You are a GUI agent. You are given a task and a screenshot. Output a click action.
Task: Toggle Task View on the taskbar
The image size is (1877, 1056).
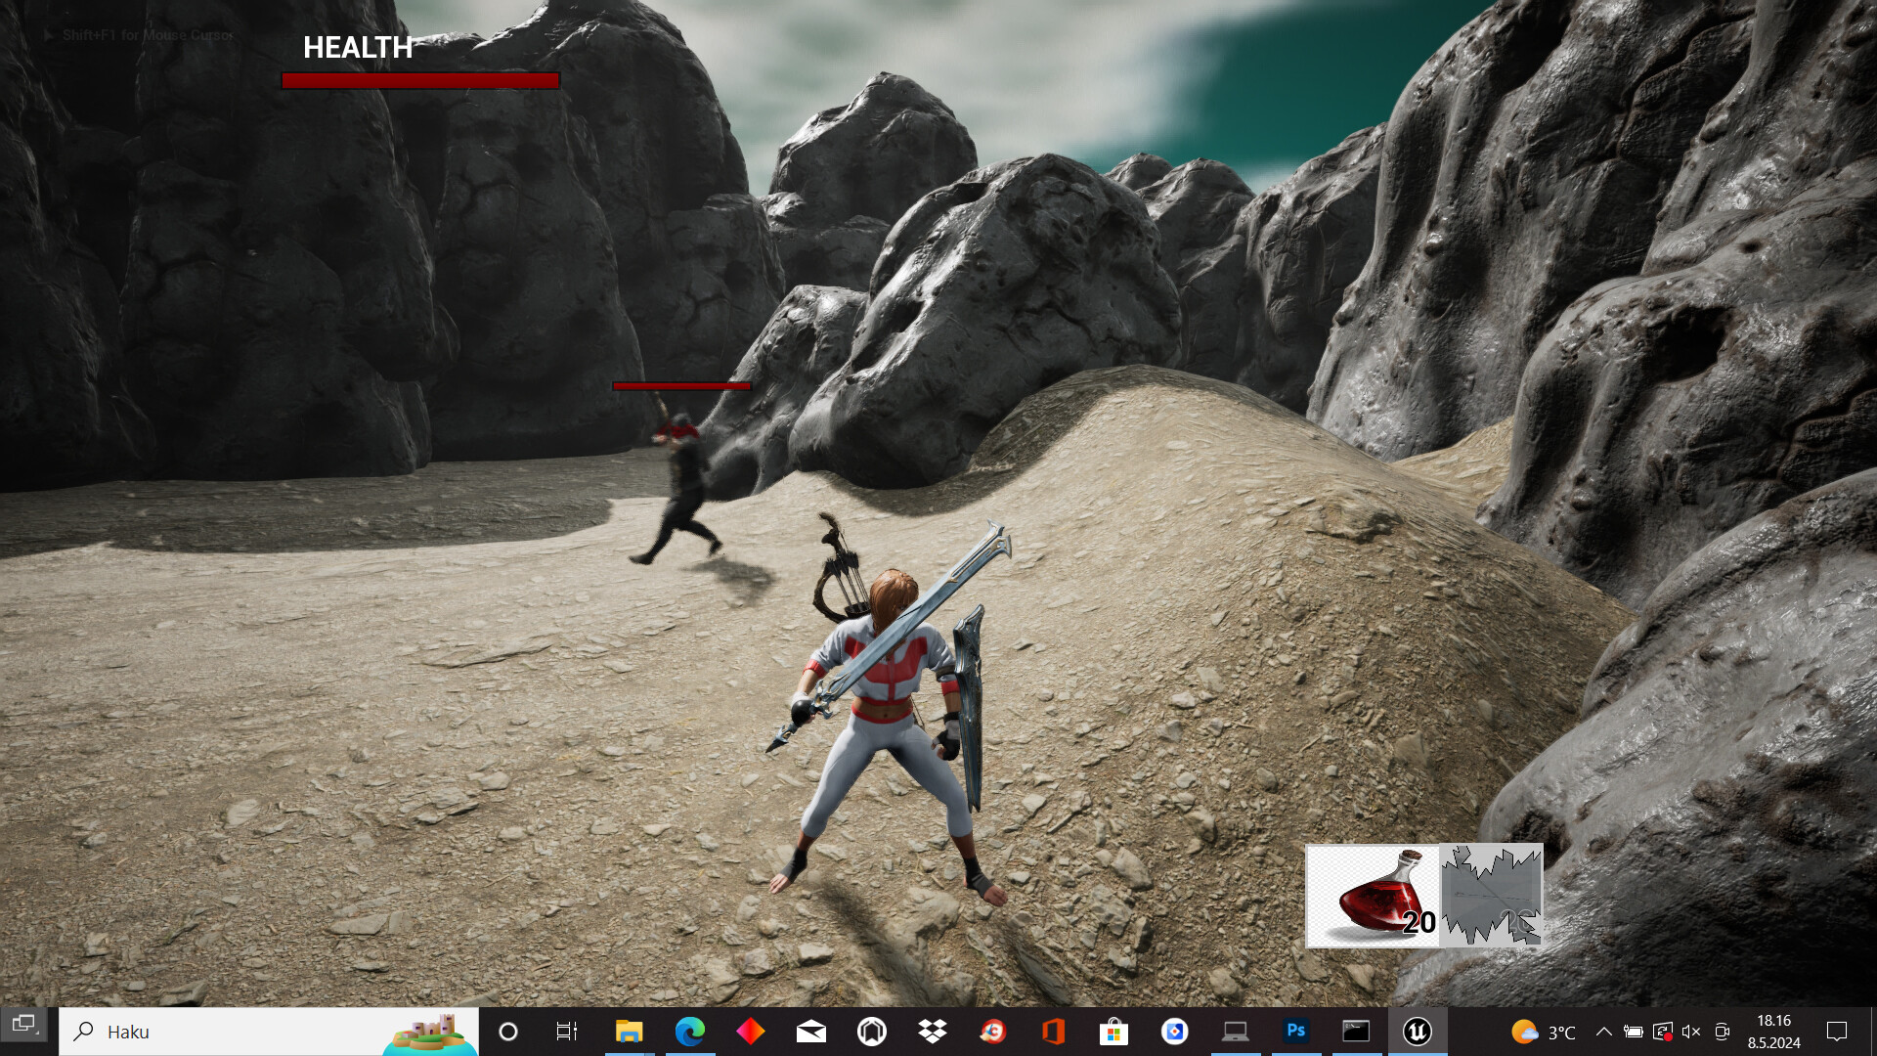tap(565, 1032)
